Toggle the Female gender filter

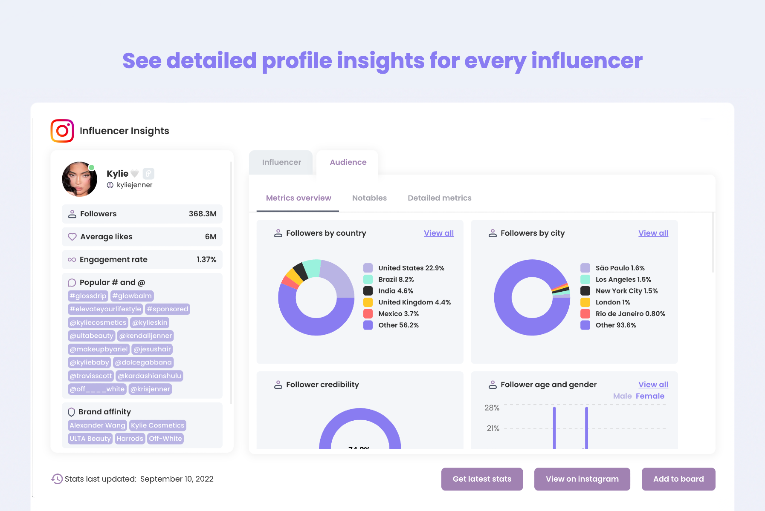click(650, 396)
